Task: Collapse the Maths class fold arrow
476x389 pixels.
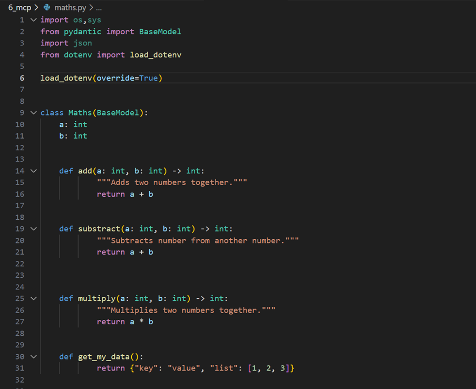Action: tap(34, 113)
